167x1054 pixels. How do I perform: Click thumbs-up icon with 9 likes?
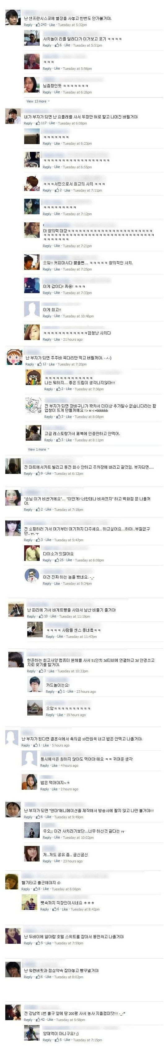click(x=38, y=473)
